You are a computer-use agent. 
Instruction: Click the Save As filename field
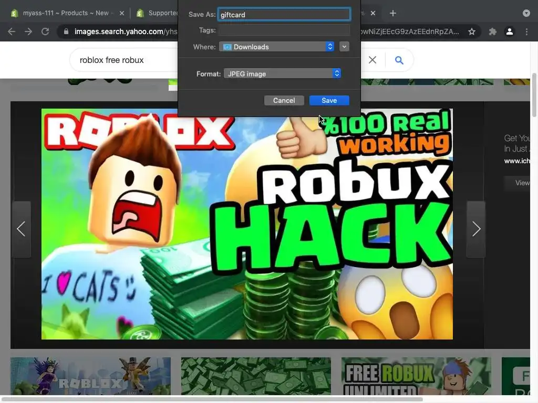(284, 14)
